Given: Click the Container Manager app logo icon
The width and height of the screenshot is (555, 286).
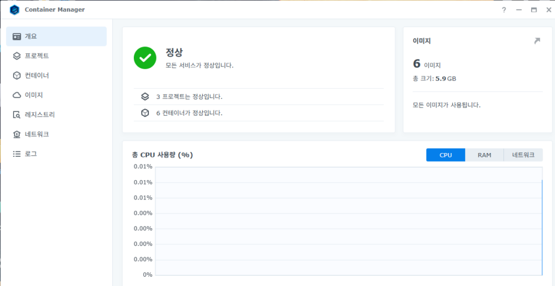Looking at the screenshot, I should [15, 10].
